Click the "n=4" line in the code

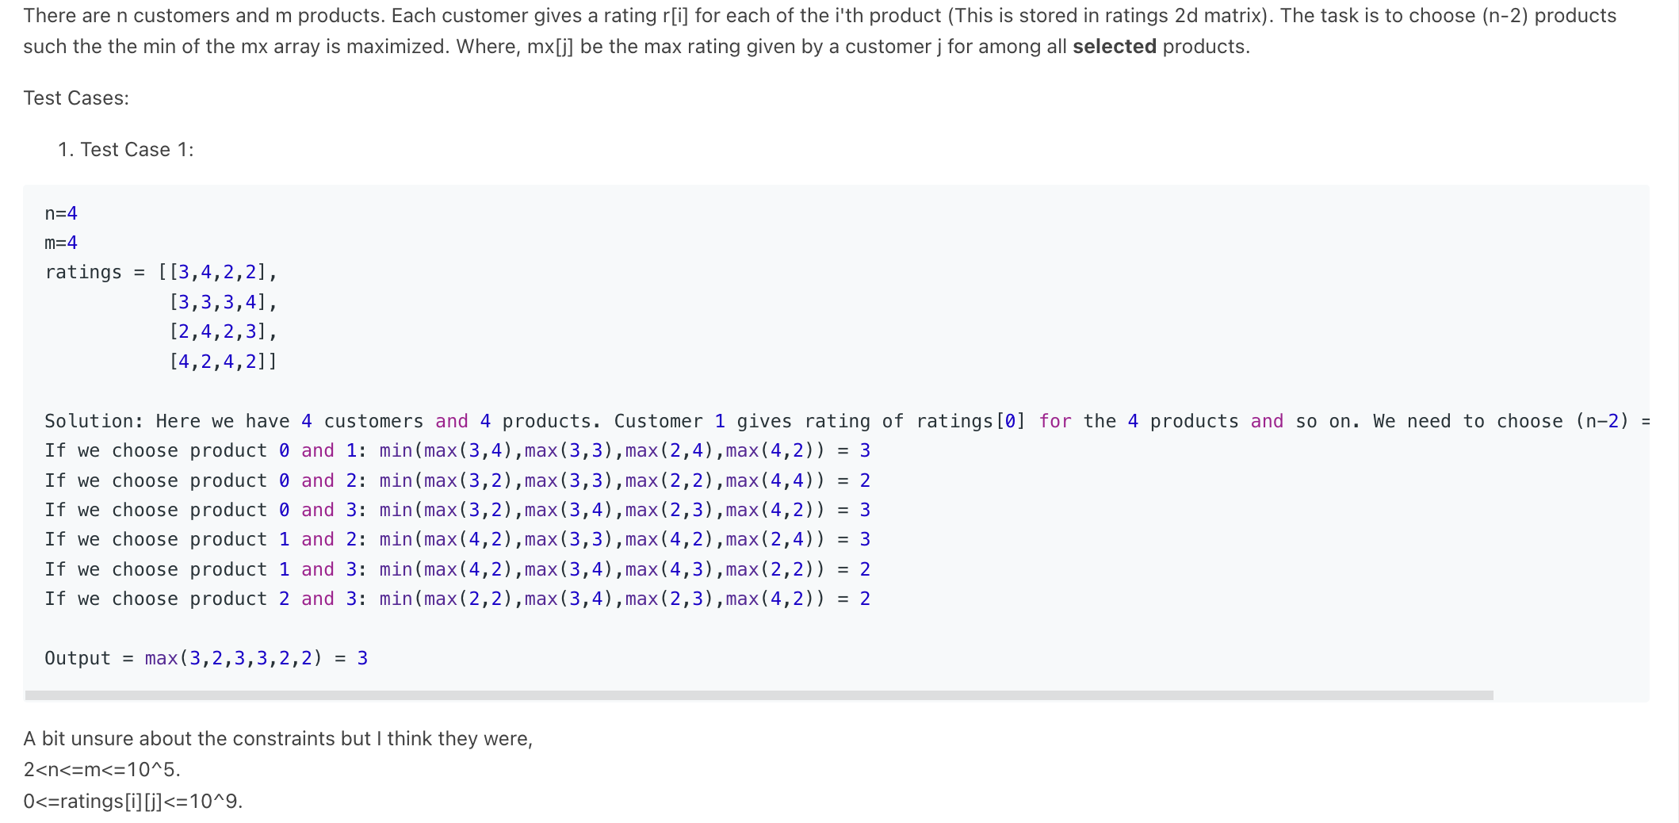[61, 214]
